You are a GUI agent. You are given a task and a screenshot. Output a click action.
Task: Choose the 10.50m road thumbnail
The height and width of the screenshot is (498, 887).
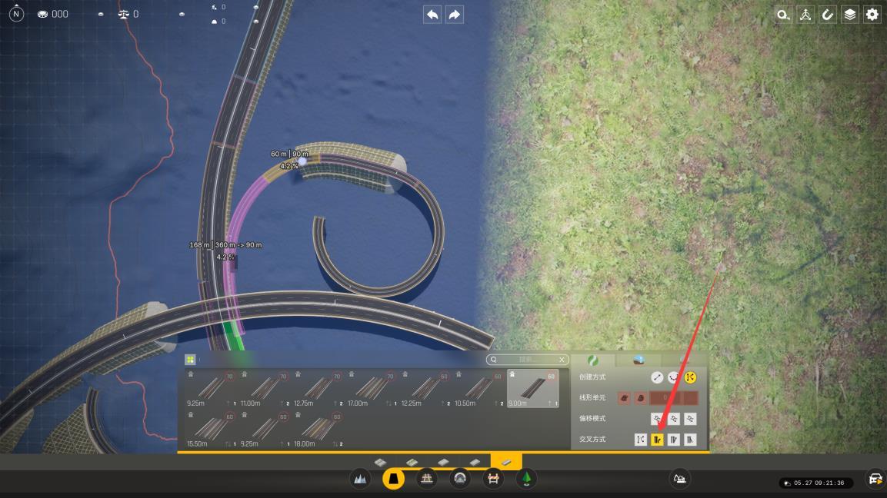(x=479, y=388)
